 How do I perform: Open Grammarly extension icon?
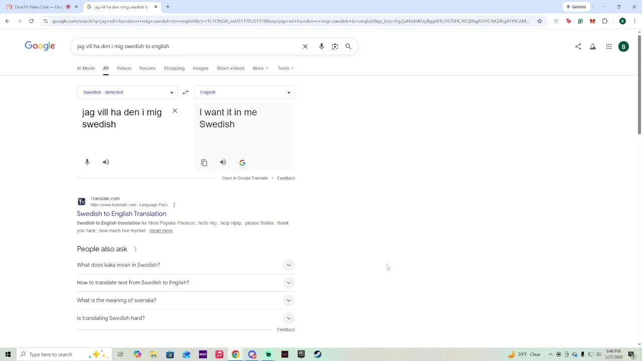580,21
